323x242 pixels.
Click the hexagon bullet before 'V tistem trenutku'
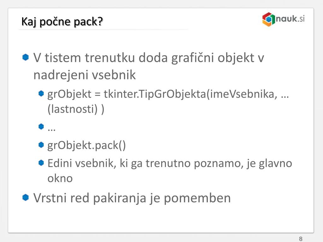click(26, 57)
